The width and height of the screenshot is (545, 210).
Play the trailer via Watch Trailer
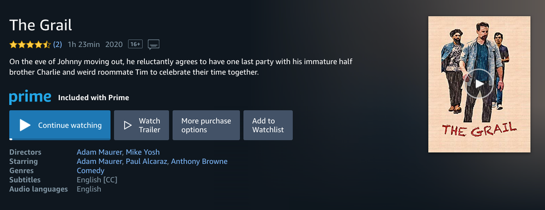pyautogui.click(x=142, y=125)
